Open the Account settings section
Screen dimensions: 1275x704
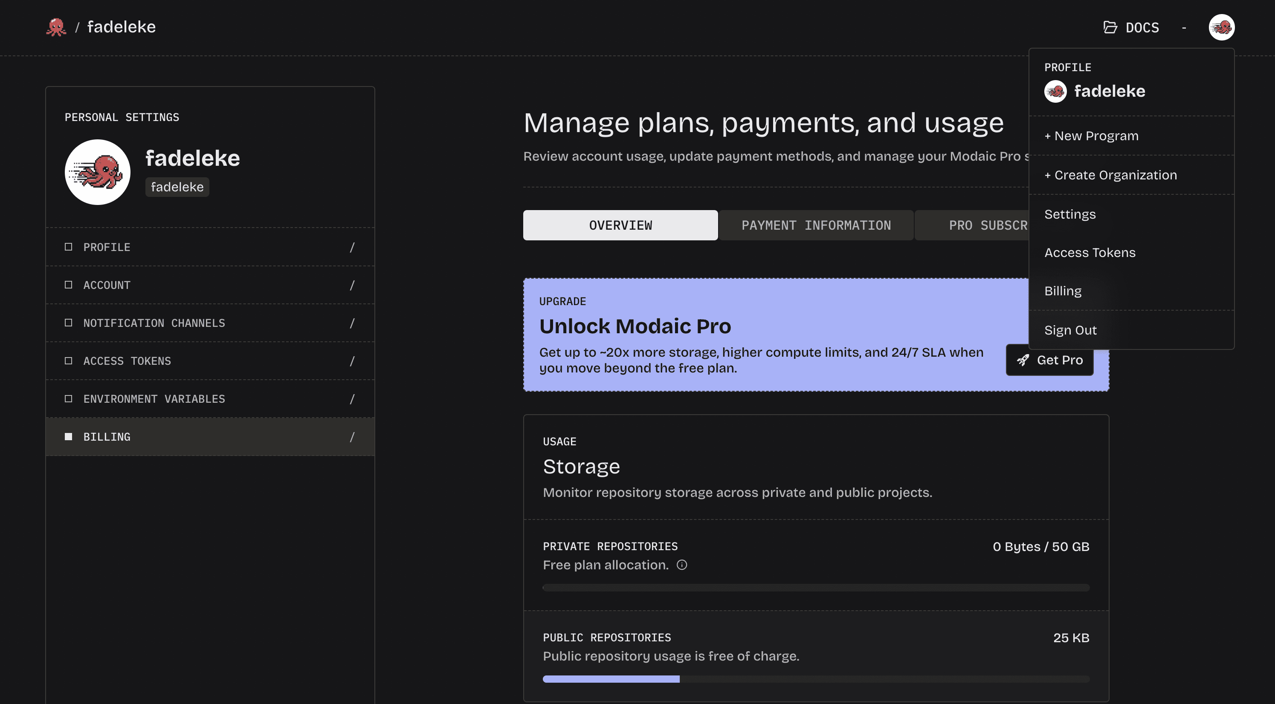coord(210,285)
